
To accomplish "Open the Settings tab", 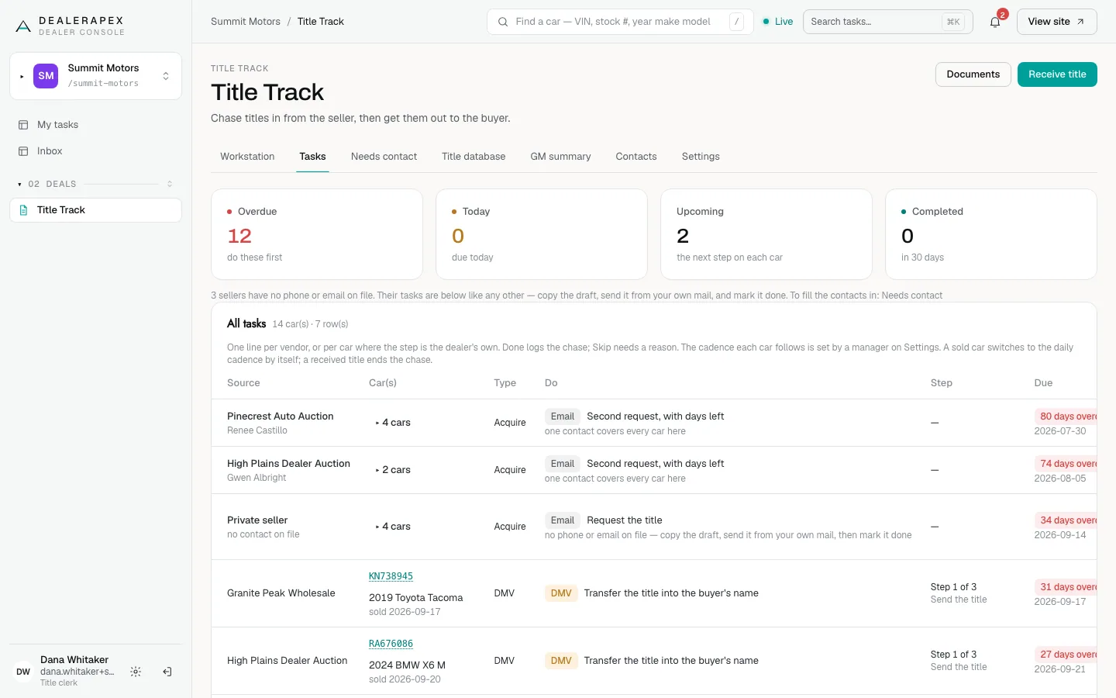I will click(701, 157).
